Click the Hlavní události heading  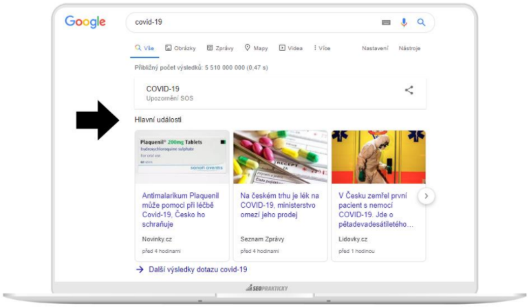(158, 120)
